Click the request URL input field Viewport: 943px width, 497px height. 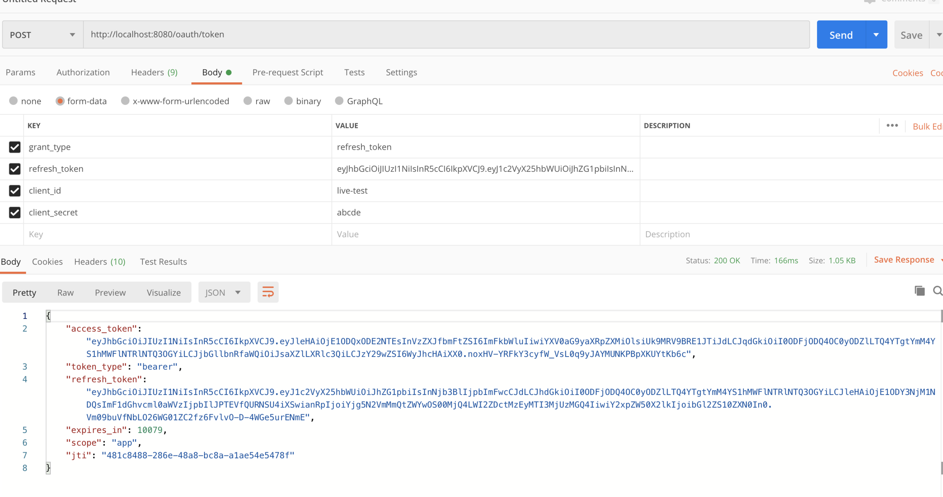(x=445, y=35)
